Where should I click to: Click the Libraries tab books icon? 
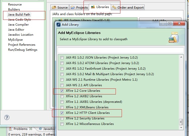coord(93,7)
